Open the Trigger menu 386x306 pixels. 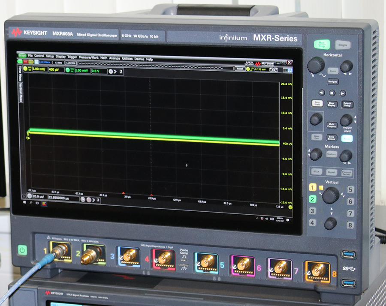point(72,57)
